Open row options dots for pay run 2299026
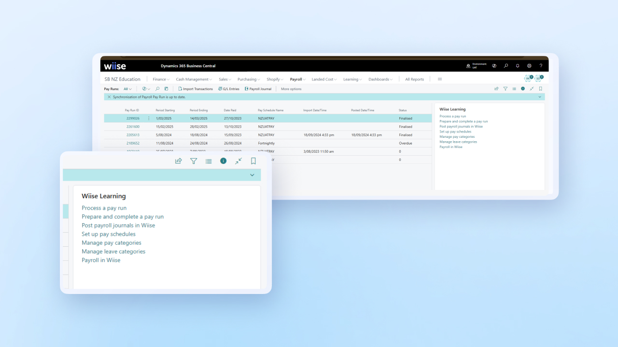 coord(149,118)
